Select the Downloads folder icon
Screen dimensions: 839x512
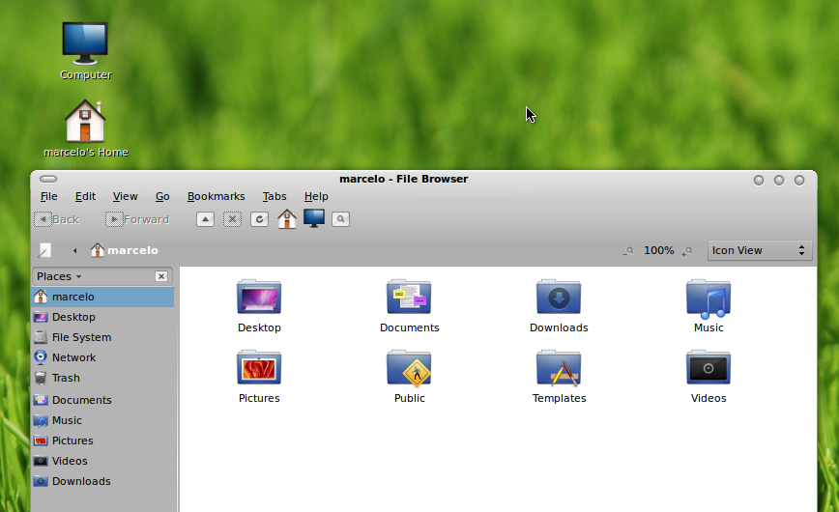point(559,297)
